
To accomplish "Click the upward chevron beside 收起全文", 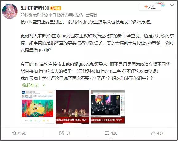I will (44, 85).
